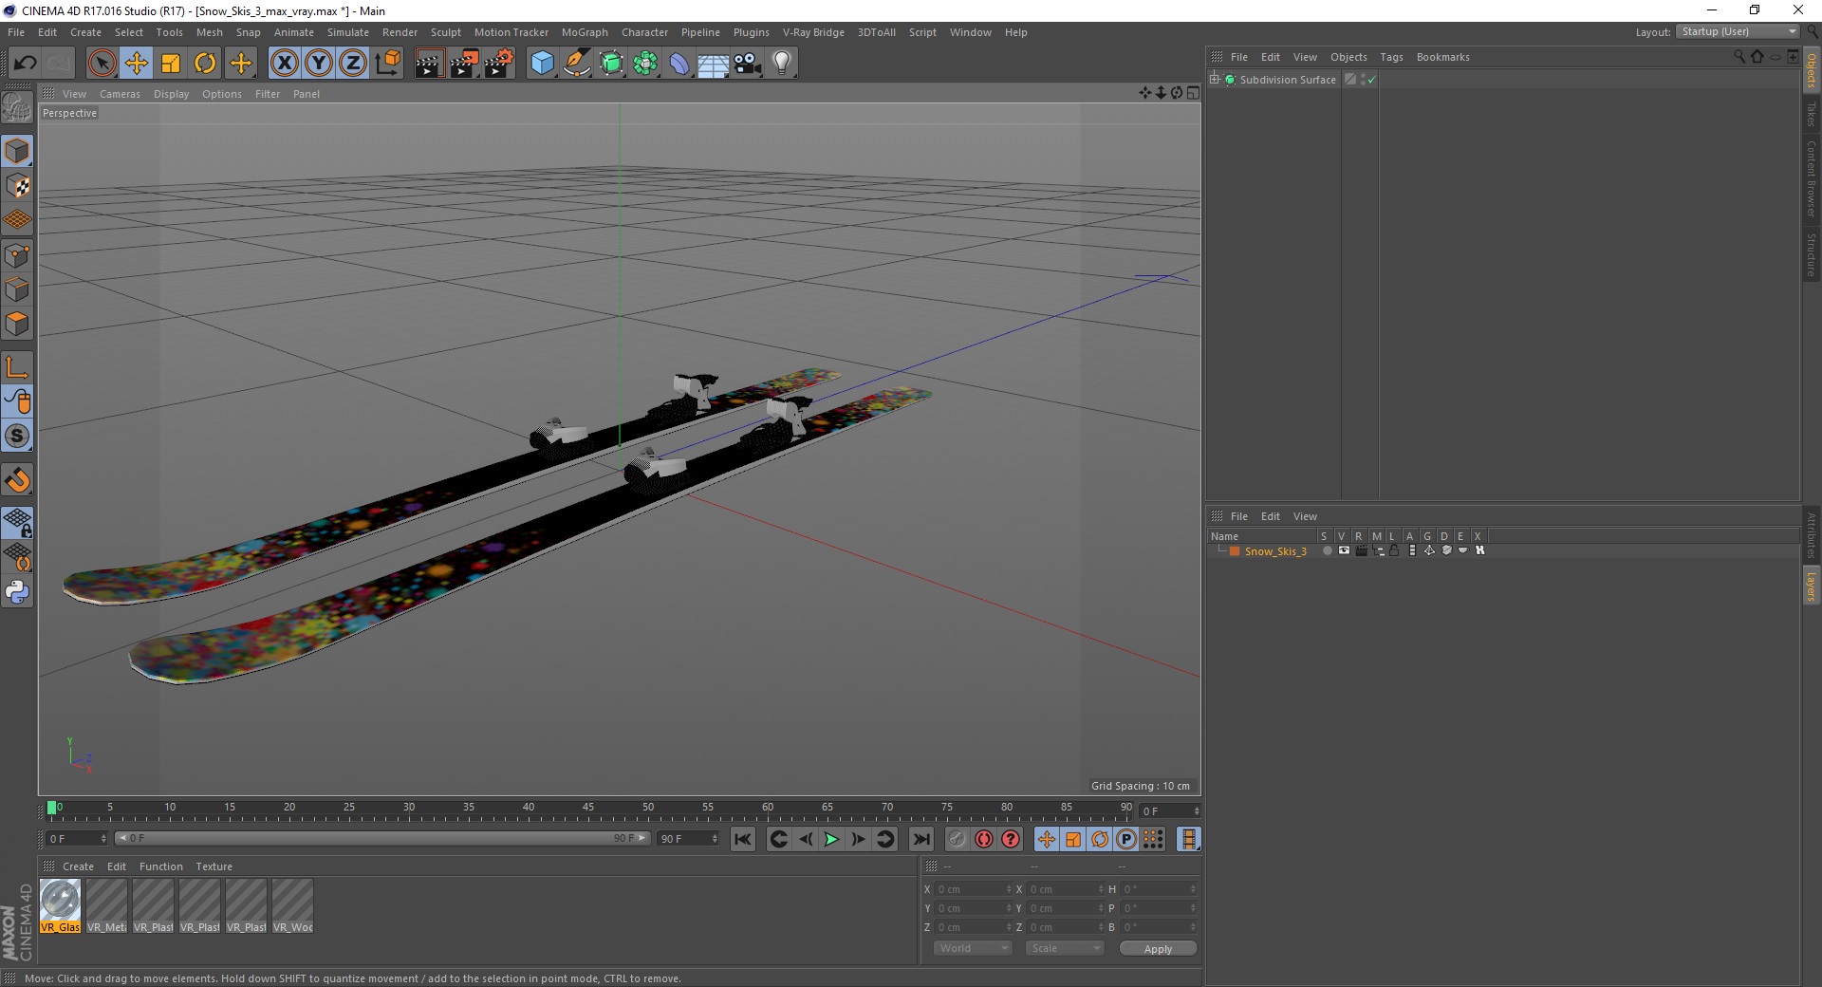Toggle Snow_Skis_3 layer lock (L)
This screenshot has width=1822, height=987.
(1394, 550)
